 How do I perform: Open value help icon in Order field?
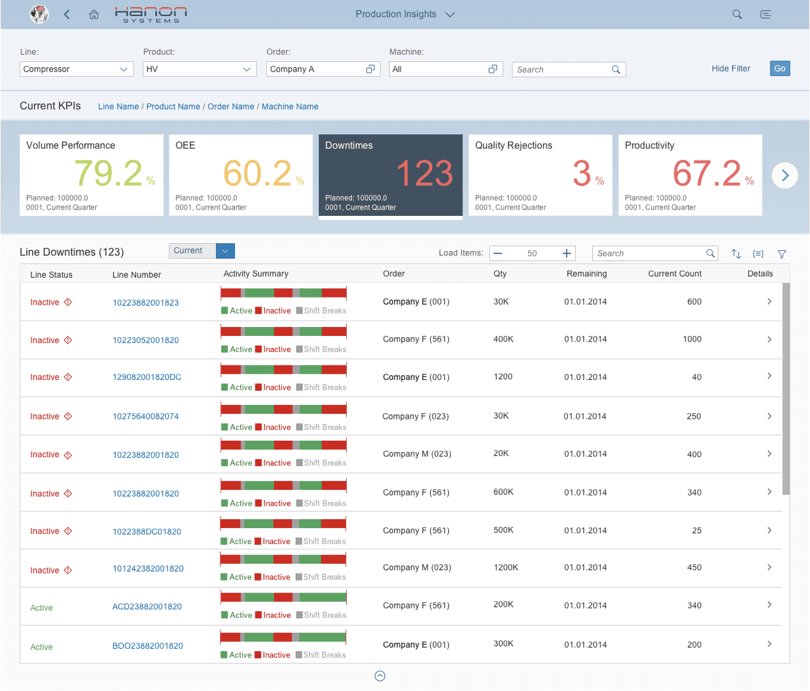pos(371,69)
